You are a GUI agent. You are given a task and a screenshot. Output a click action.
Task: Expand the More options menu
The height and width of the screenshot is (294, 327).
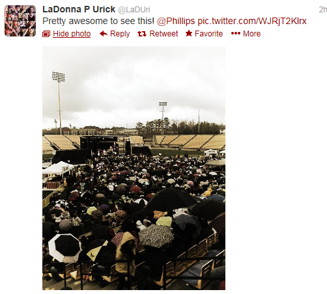click(251, 34)
